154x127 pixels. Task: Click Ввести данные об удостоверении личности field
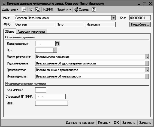pos(90,63)
